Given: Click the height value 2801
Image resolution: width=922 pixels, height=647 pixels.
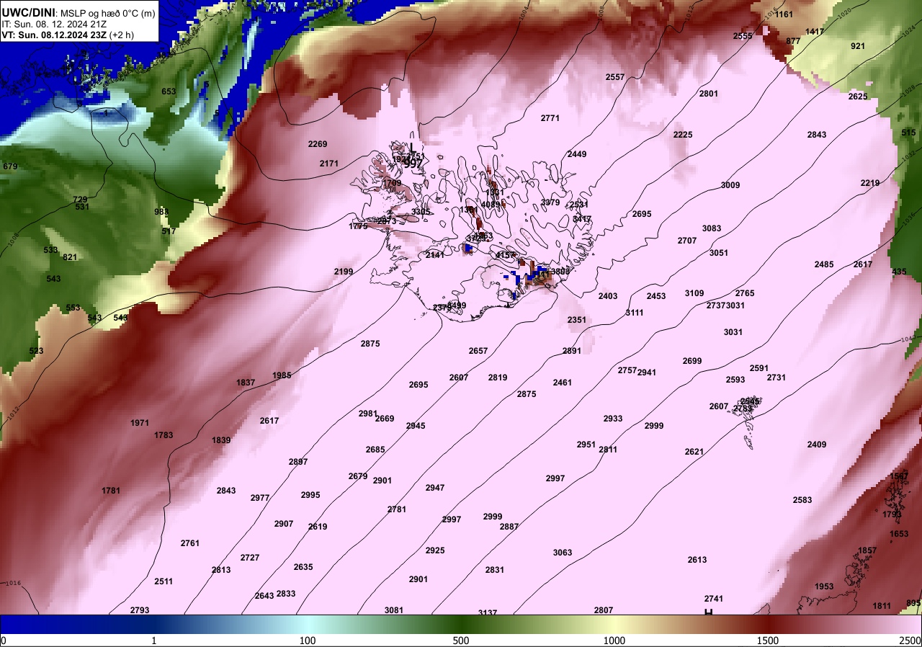Looking at the screenshot, I should point(709,94).
